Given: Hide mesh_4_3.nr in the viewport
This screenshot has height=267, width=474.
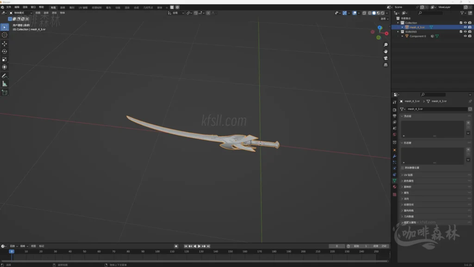Looking at the screenshot, I should pyautogui.click(x=464, y=27).
